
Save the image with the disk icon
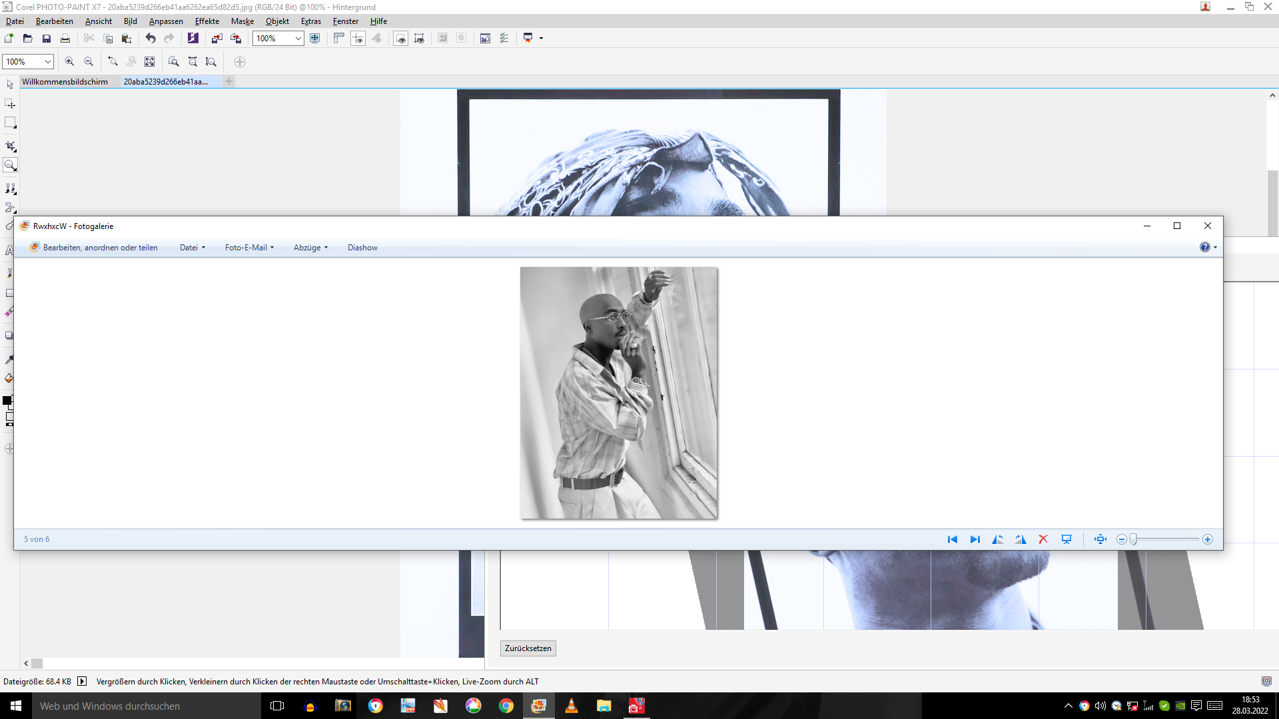(x=47, y=39)
